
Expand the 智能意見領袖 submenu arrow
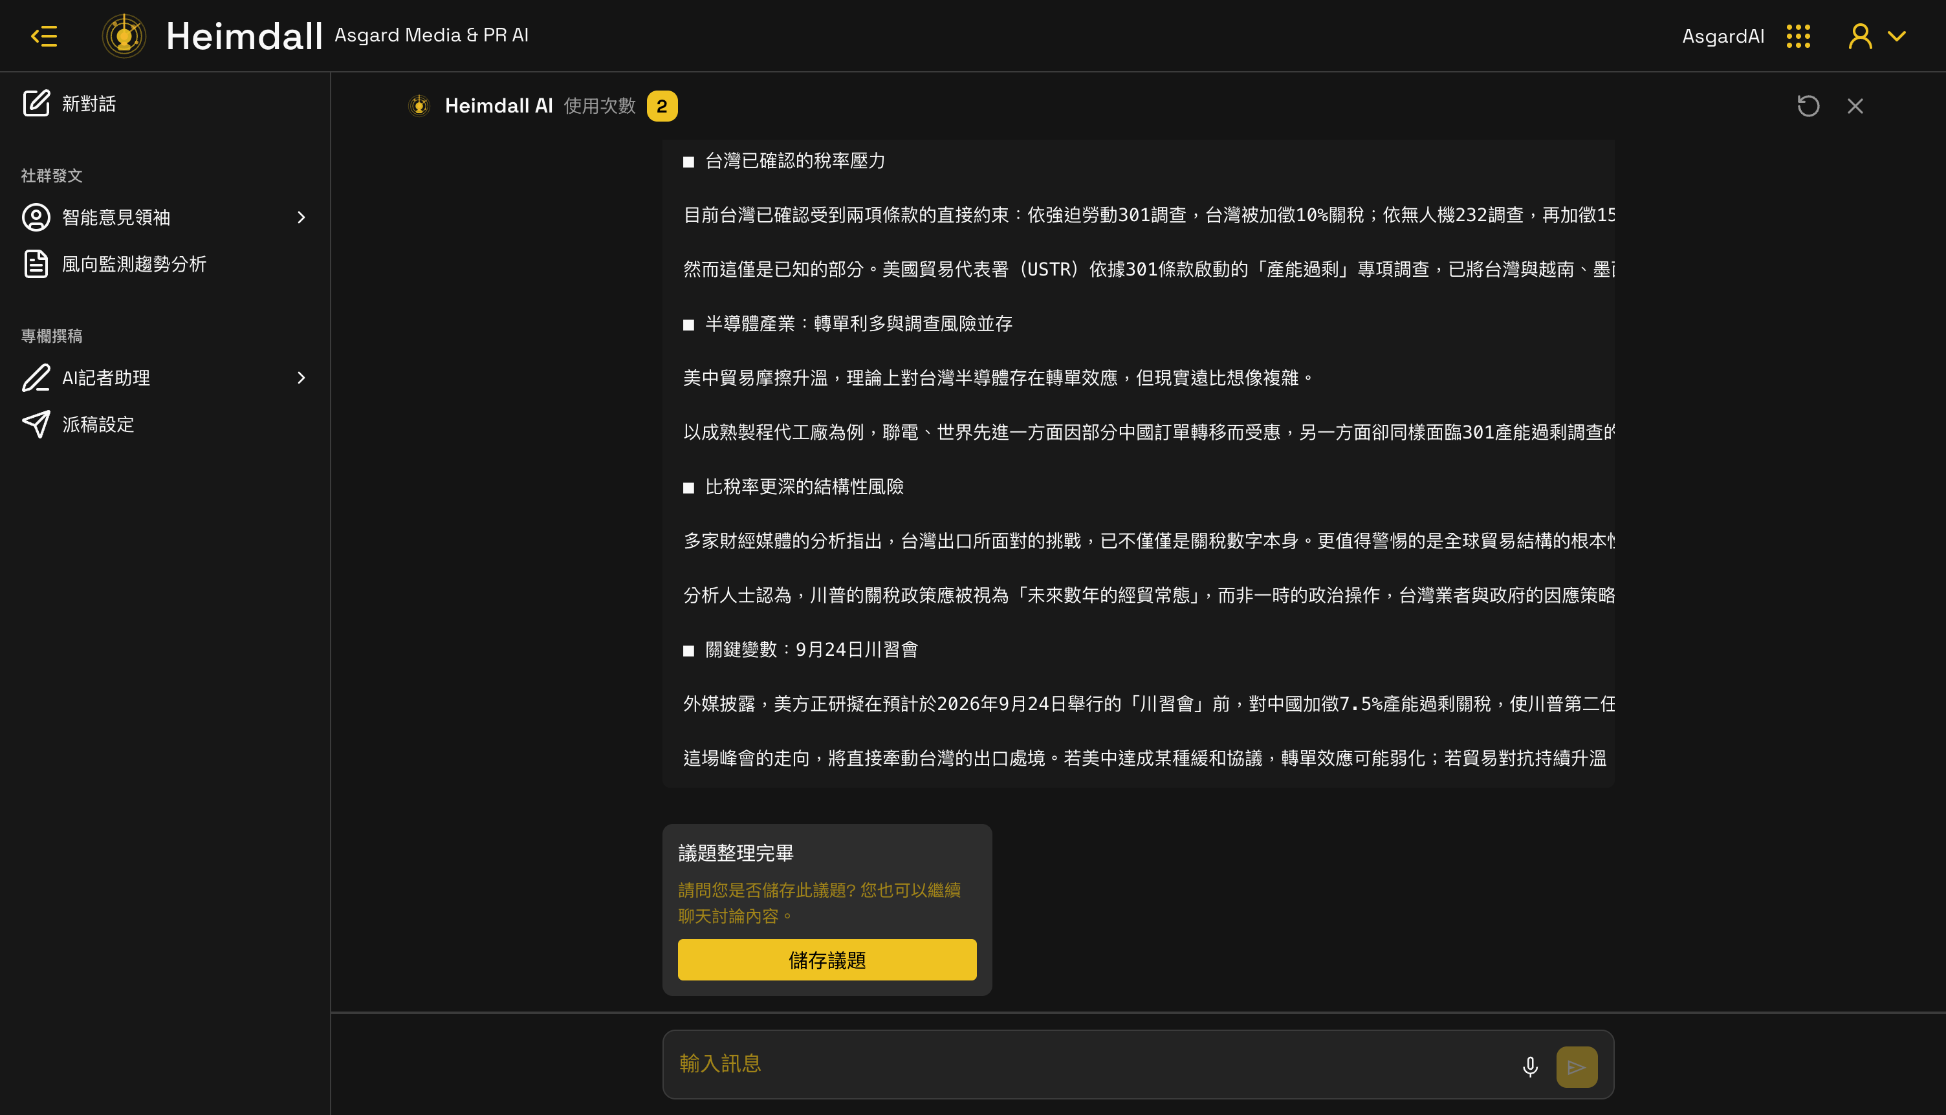click(x=301, y=217)
